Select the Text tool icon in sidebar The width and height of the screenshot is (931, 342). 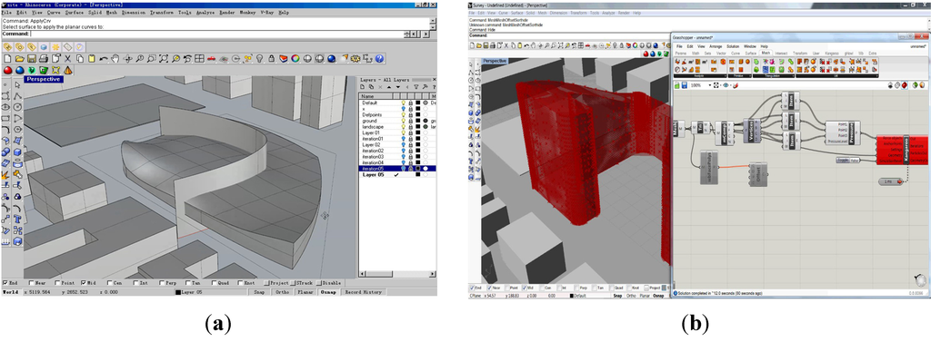tap(17, 220)
